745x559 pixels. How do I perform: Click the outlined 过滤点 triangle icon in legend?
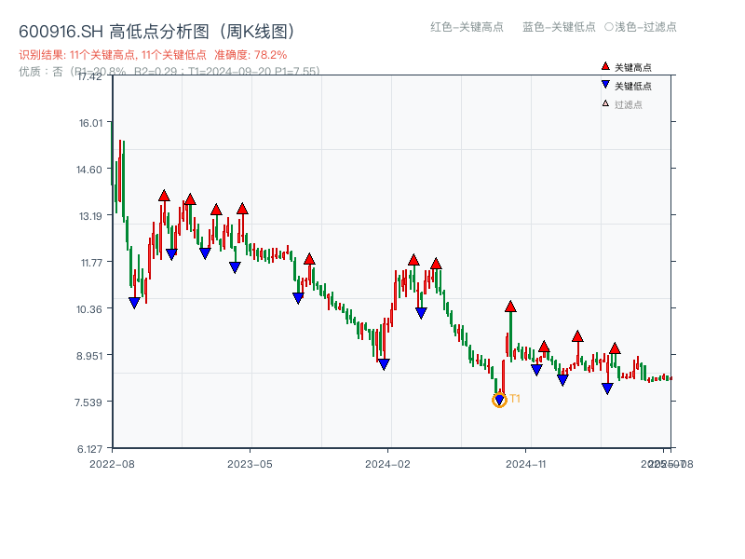tap(604, 102)
